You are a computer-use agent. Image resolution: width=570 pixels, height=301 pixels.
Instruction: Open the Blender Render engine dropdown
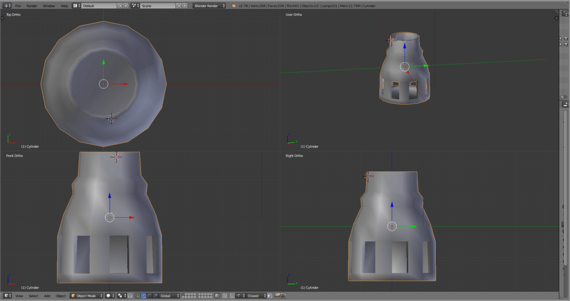coord(209,6)
